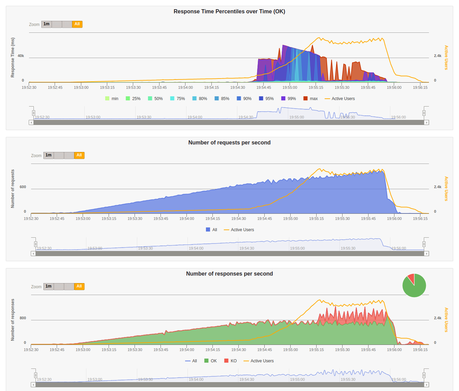The height and width of the screenshot is (391, 459).
Task: Toggle the 25% percentile legend item
Action: coord(133,99)
